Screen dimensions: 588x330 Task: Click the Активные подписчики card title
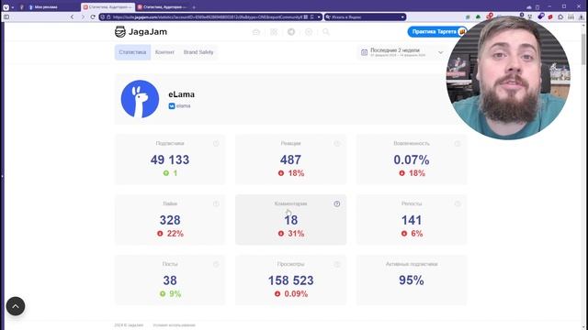(412, 264)
